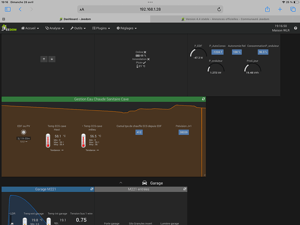Click the Prévision J+1 value 38339
Image resolution: width=300 pixels, height=225 pixels.
tap(183, 132)
